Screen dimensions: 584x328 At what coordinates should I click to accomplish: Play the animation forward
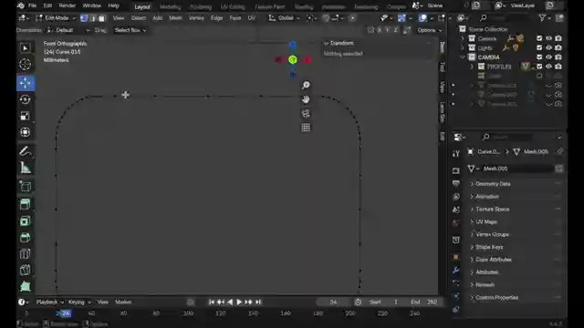point(239,302)
